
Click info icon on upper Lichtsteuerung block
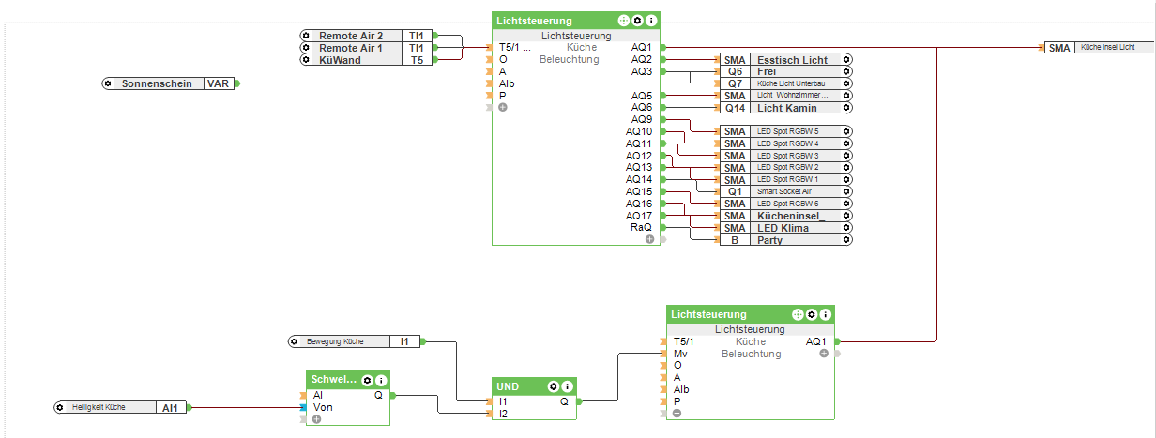click(651, 21)
